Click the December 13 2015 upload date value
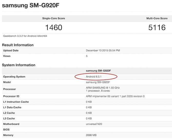 pos(103,51)
